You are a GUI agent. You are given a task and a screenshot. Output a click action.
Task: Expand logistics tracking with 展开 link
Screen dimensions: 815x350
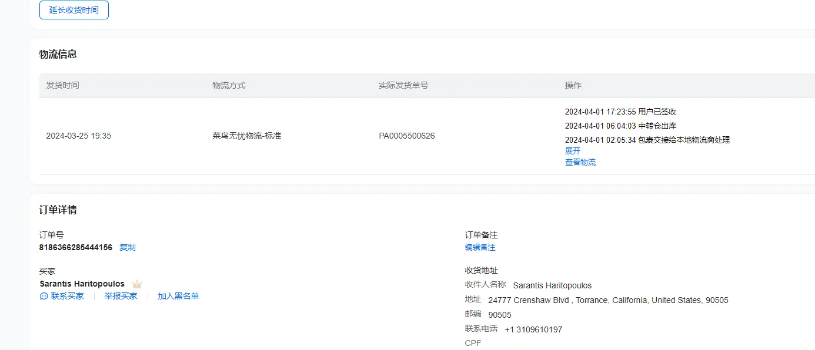pyautogui.click(x=573, y=151)
